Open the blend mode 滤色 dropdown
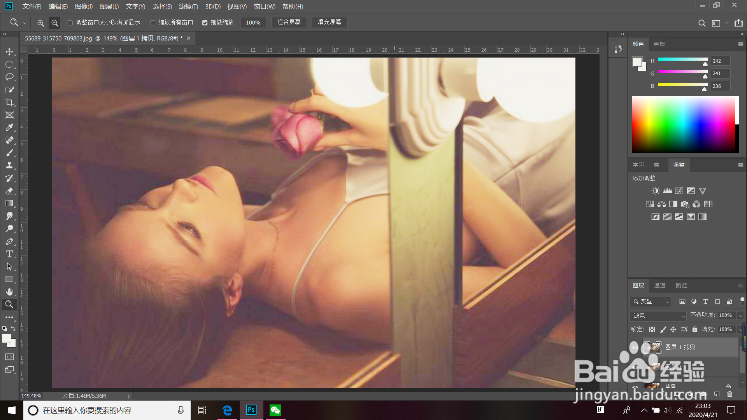Screen dimensions: 747x420 (658, 316)
